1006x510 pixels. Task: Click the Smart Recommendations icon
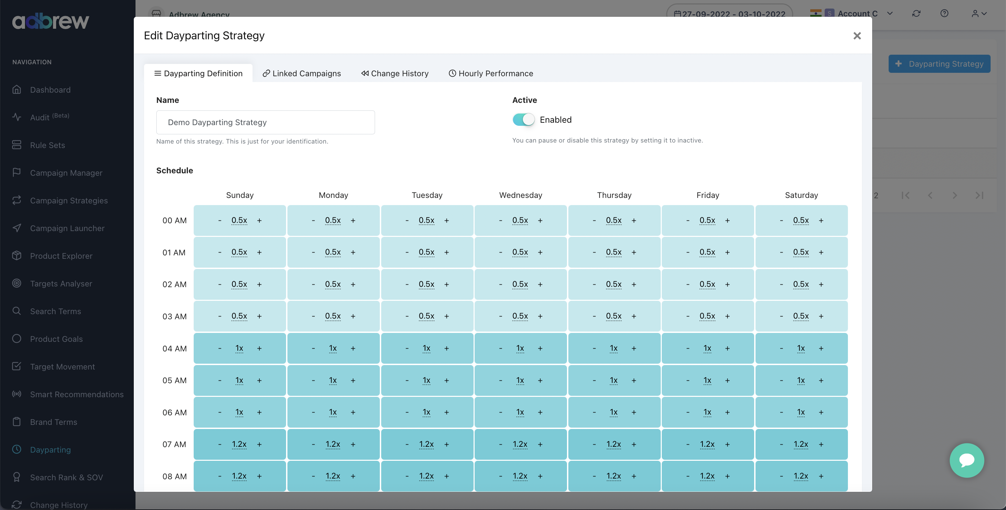point(17,394)
